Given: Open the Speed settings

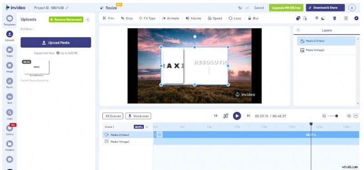Looking at the screenshot, I should [215, 18].
